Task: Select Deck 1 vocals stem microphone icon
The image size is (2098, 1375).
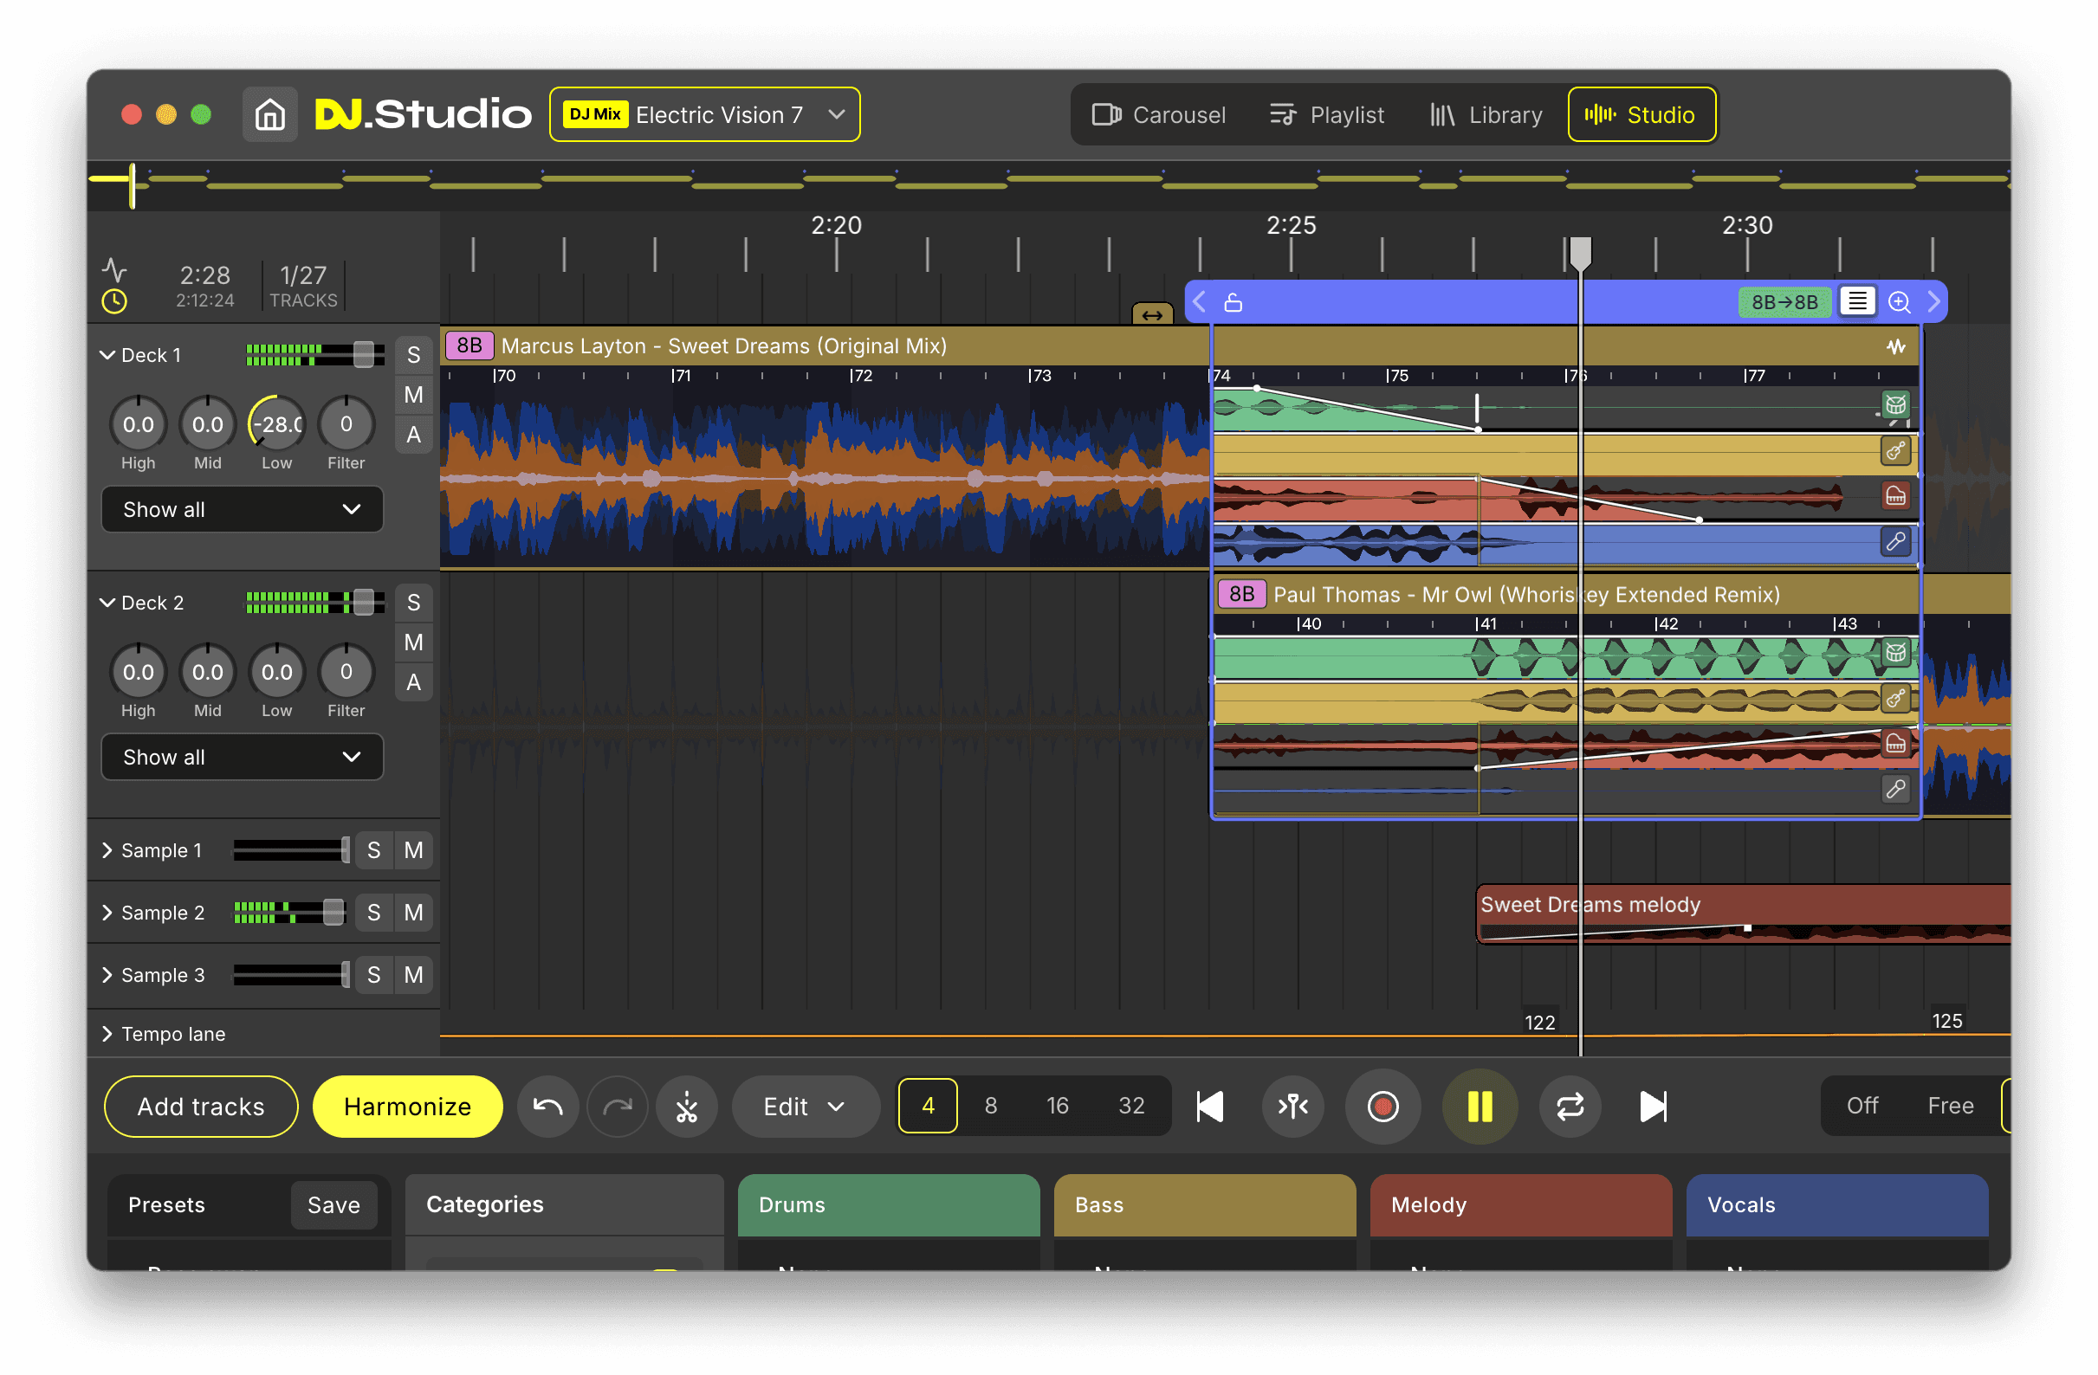Action: click(x=1896, y=541)
